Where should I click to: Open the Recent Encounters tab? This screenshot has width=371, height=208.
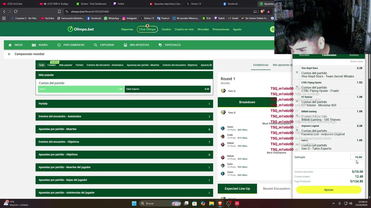[x=277, y=189]
